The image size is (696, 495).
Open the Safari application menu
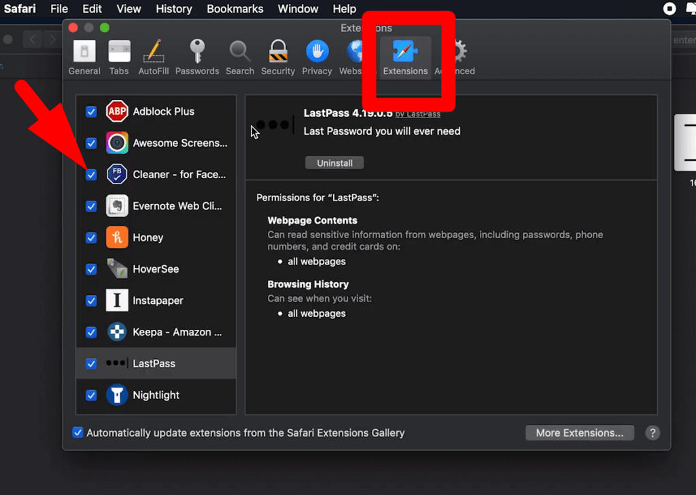pyautogui.click(x=20, y=9)
